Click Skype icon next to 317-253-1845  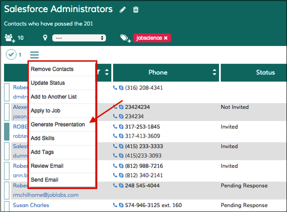[x=121, y=127]
